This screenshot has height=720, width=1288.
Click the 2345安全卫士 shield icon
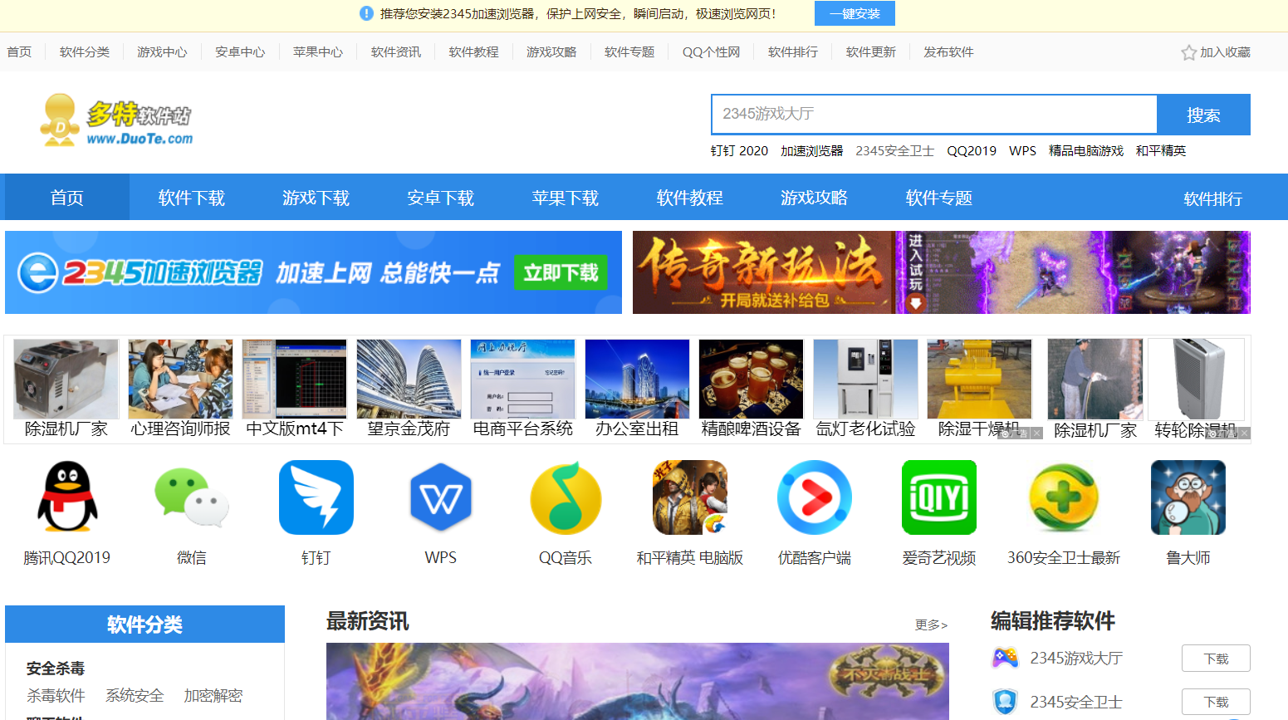tap(1005, 702)
